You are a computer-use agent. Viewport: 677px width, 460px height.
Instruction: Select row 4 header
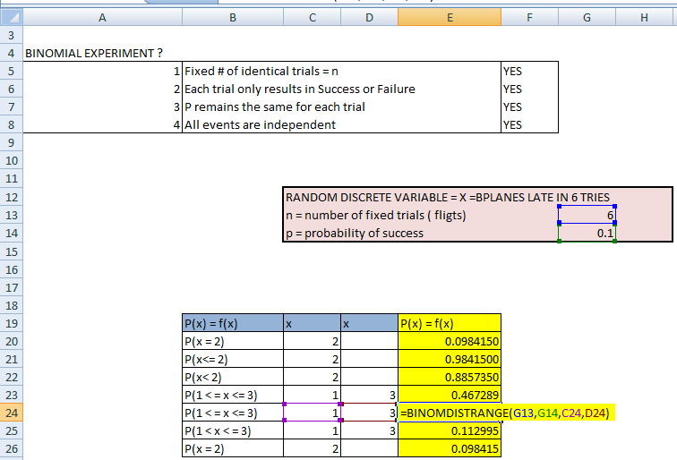11,53
